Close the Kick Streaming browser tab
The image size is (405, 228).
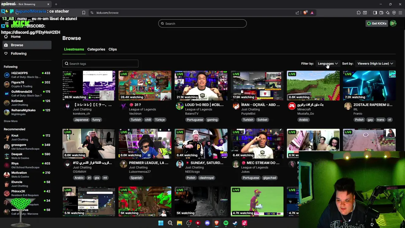tap(48, 4)
